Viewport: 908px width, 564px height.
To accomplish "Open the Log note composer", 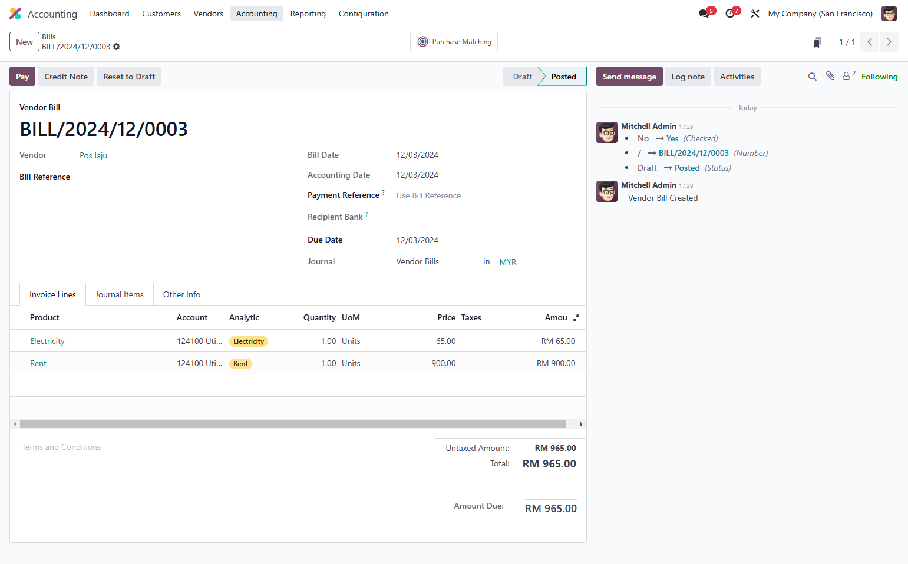I will (688, 77).
